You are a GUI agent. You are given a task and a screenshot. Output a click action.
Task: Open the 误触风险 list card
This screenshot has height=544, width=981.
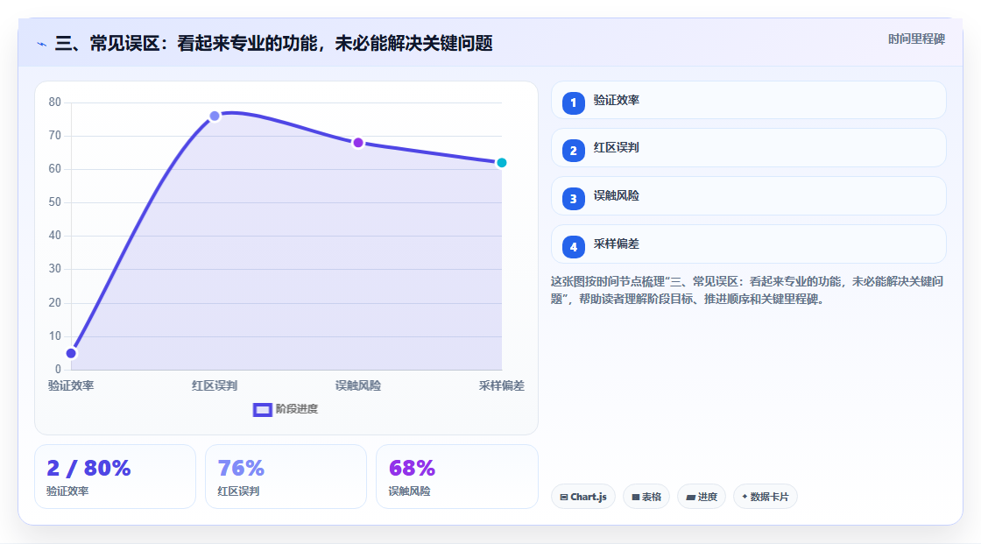[748, 196]
